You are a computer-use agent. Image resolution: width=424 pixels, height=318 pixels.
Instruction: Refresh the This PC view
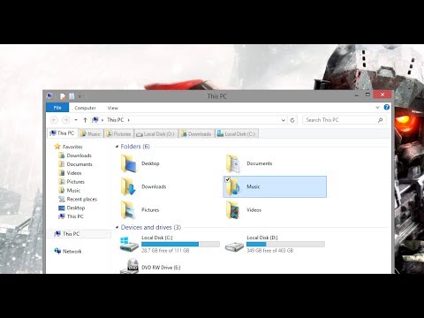(292, 120)
